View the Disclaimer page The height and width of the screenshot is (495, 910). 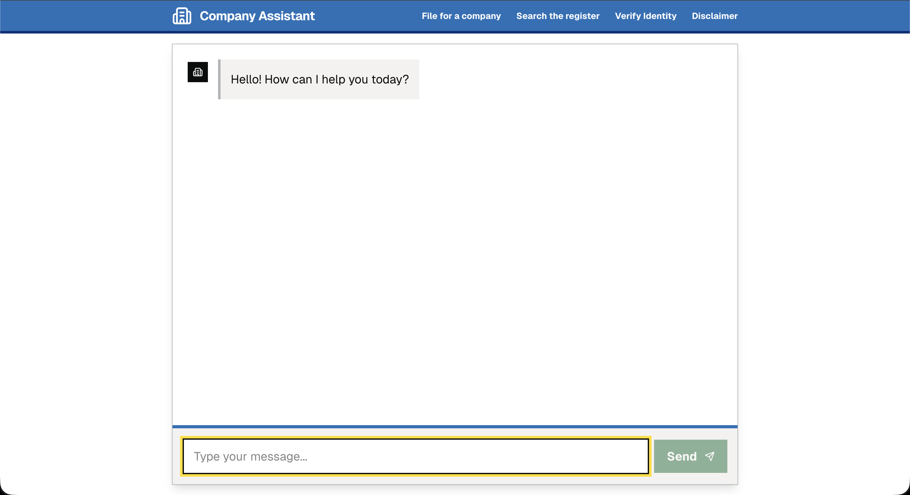click(714, 16)
